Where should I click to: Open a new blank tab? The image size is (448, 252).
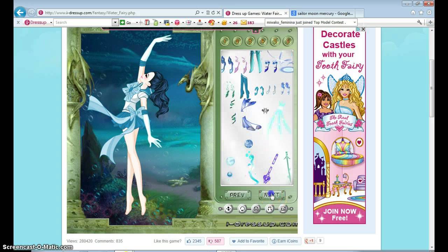point(360,13)
